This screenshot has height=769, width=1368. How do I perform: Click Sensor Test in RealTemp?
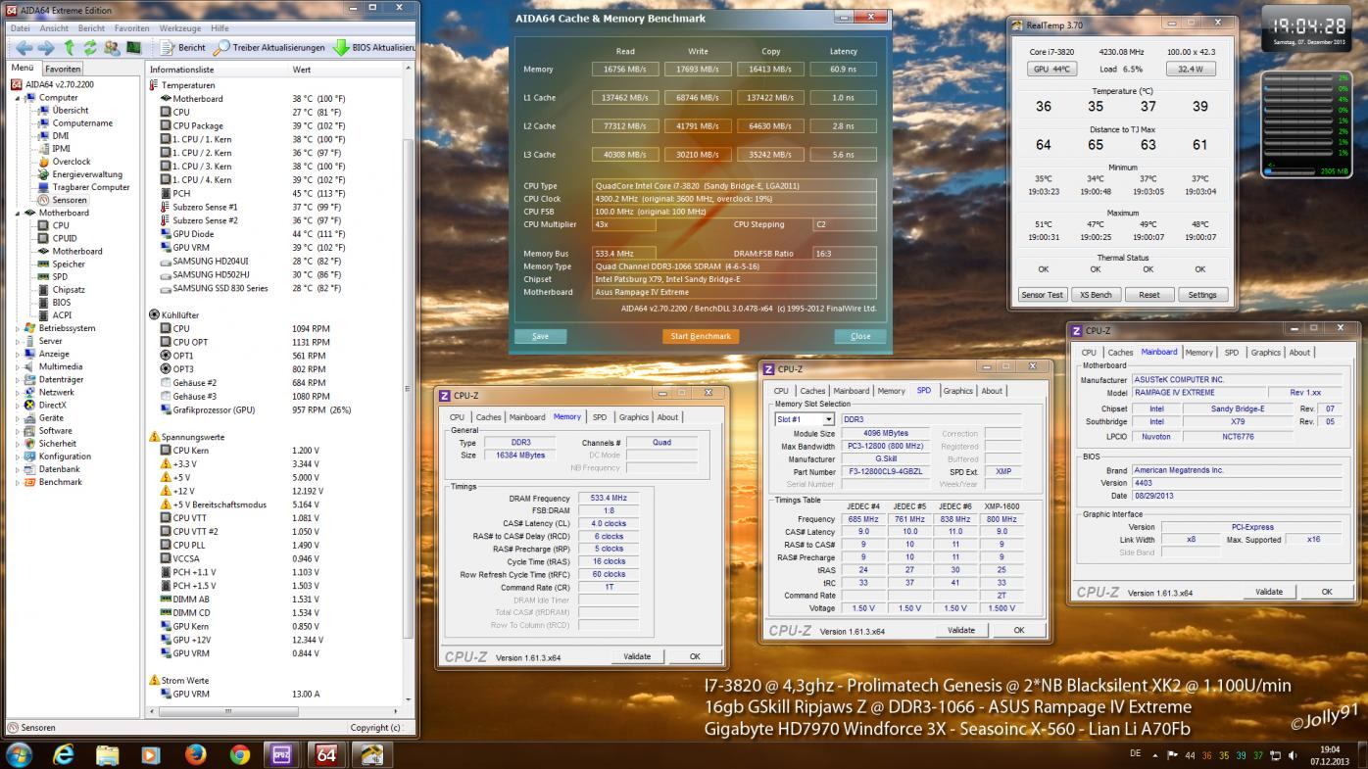click(x=1042, y=294)
